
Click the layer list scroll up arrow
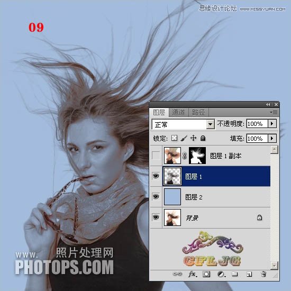pyautogui.click(x=274, y=150)
